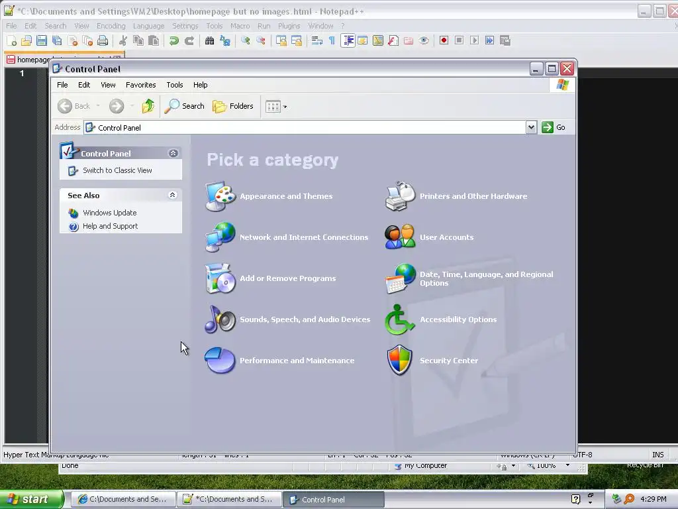Open Encoding menu in Notepad++
Image resolution: width=678 pixels, height=509 pixels.
click(x=111, y=26)
